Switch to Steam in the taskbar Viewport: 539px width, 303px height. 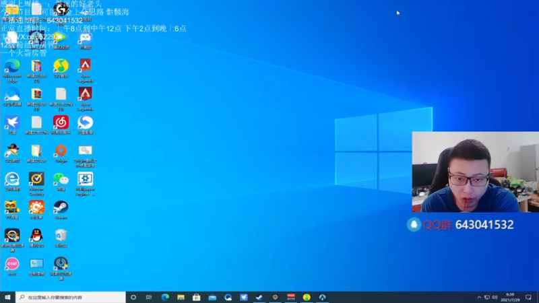259,297
